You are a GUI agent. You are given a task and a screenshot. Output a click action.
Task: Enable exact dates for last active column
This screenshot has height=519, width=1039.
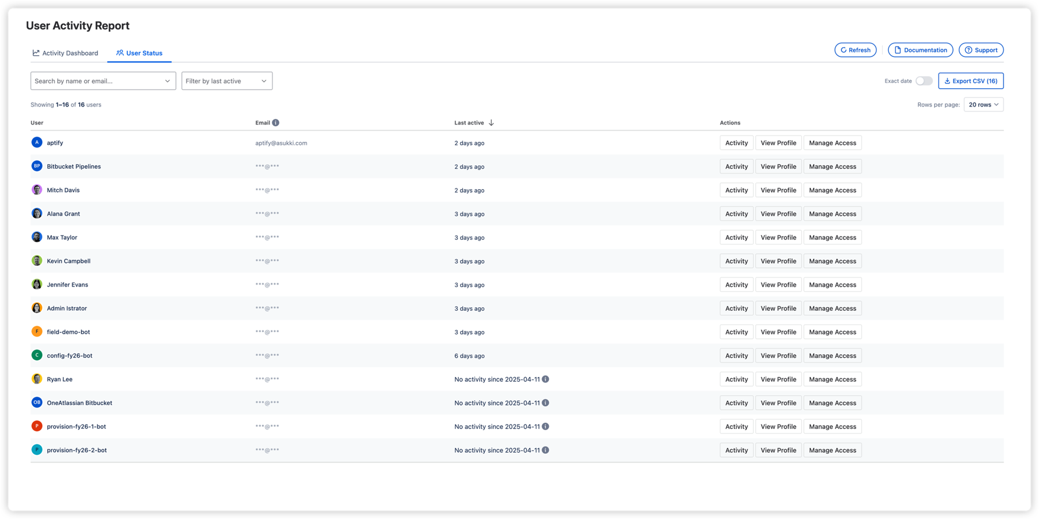point(924,81)
